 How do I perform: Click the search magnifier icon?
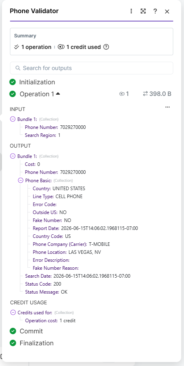18,68
